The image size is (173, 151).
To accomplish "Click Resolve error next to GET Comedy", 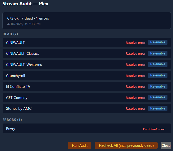I will (135, 98).
